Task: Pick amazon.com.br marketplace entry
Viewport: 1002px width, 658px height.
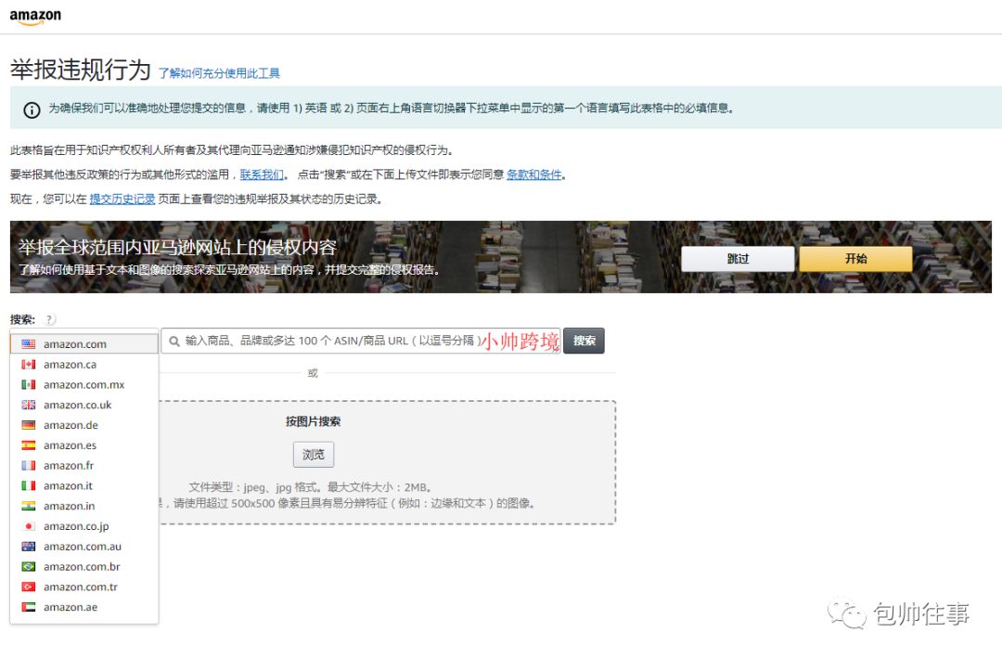Action: click(84, 566)
